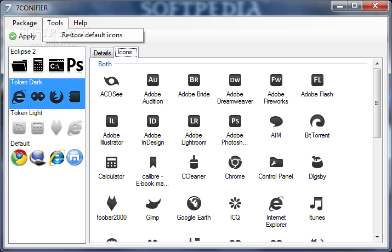The width and height of the screenshot is (392, 252).
Task: Click the scrollbar down arrow
Action: 377,237
